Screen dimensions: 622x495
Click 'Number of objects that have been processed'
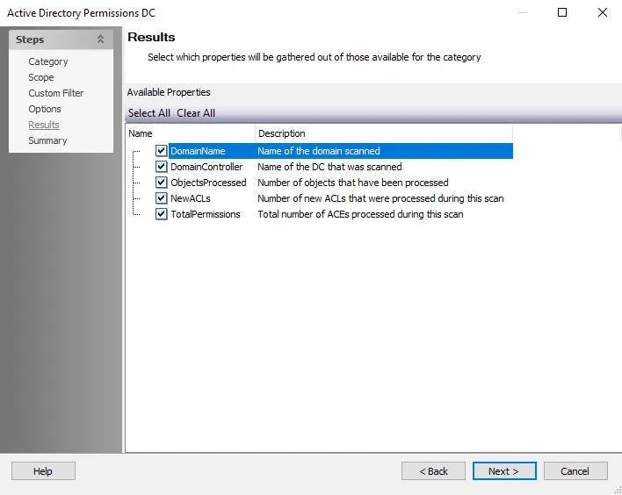pyautogui.click(x=353, y=183)
